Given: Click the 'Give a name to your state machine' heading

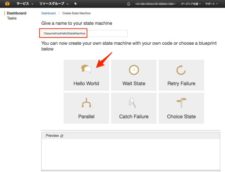Looking at the screenshot, I should click(77, 23).
